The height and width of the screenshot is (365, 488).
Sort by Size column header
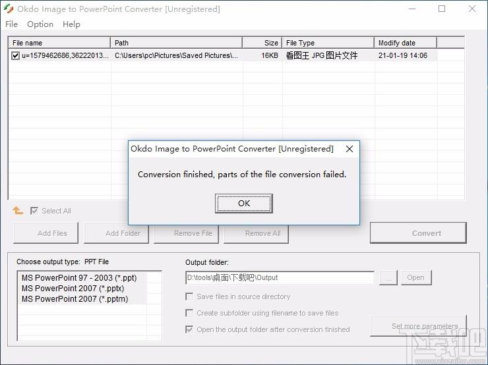pos(262,43)
